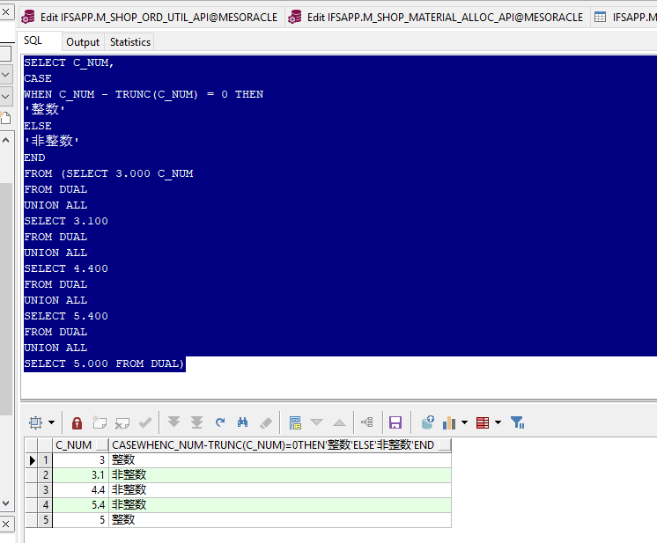This screenshot has height=543, width=657.
Task: Click the previous record up-triangle icon
Action: click(x=339, y=422)
